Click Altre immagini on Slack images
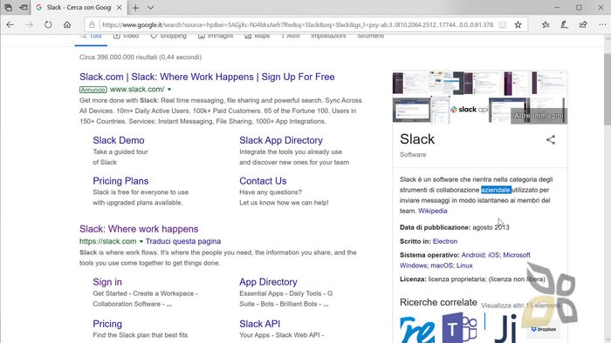 tap(539, 116)
